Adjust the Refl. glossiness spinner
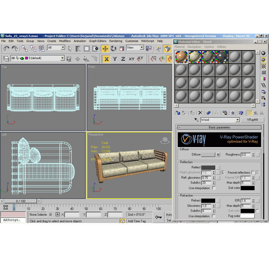The image size is (269, 269). pos(214,178)
